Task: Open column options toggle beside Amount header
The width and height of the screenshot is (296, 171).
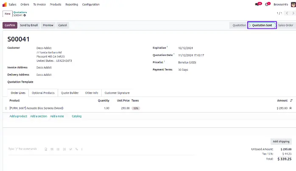Action: pos(291,101)
